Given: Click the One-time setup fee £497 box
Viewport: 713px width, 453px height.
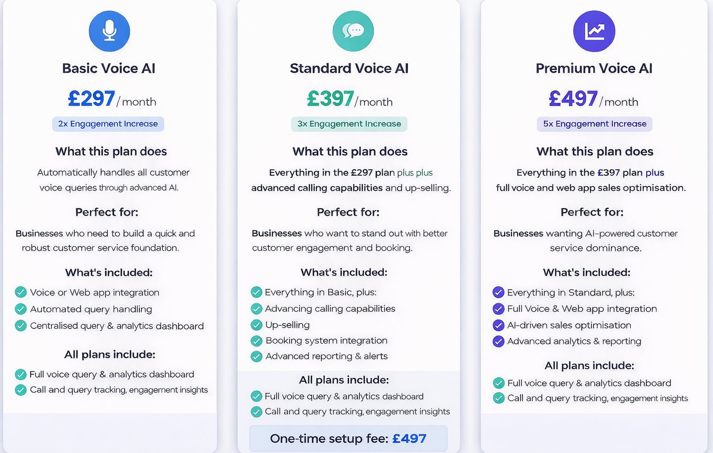Looking at the screenshot, I should pos(348,439).
